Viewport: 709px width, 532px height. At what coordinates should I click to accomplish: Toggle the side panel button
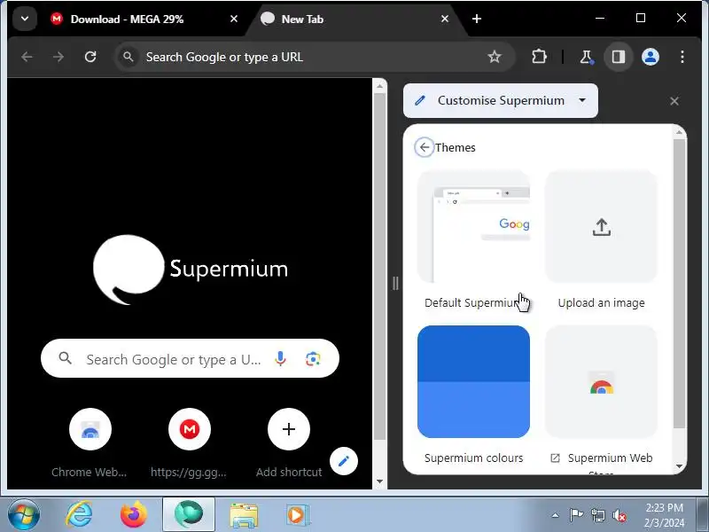618,57
